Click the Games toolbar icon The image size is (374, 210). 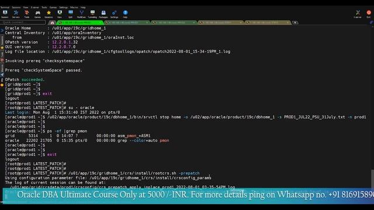37,14
